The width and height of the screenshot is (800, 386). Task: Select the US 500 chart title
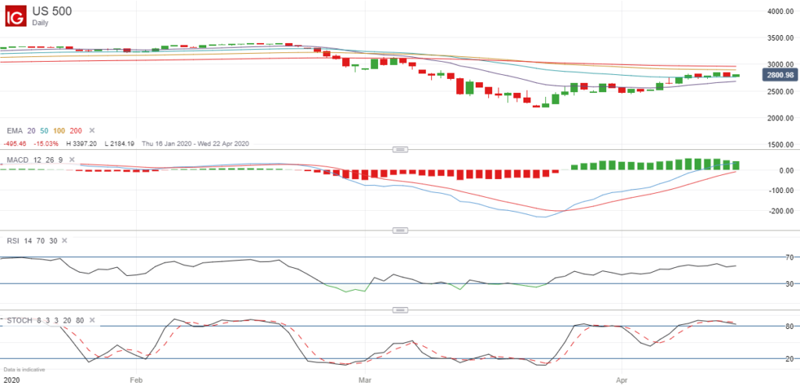[52, 11]
